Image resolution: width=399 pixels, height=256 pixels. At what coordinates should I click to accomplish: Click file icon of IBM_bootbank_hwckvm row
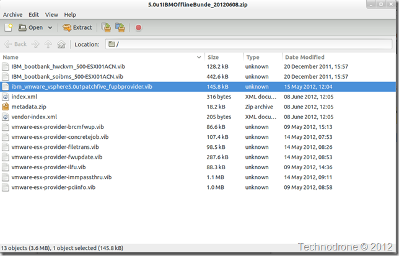[6, 67]
